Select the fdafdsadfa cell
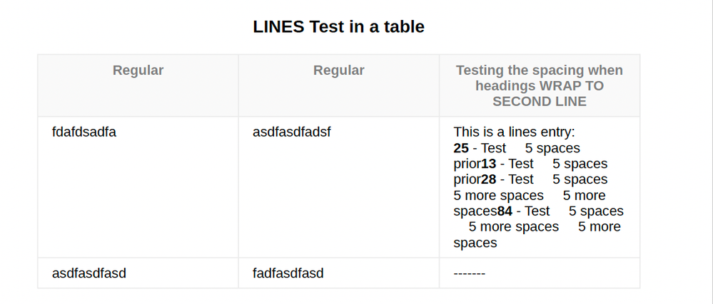Viewport: 713px width, 304px height. pos(84,132)
